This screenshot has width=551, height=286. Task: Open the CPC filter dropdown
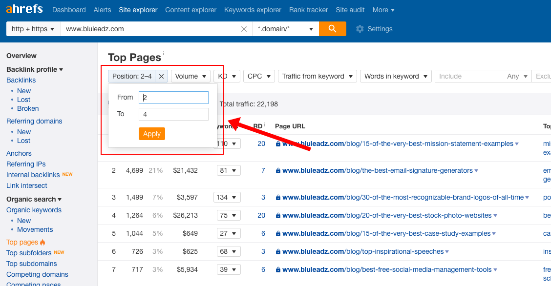tap(259, 76)
